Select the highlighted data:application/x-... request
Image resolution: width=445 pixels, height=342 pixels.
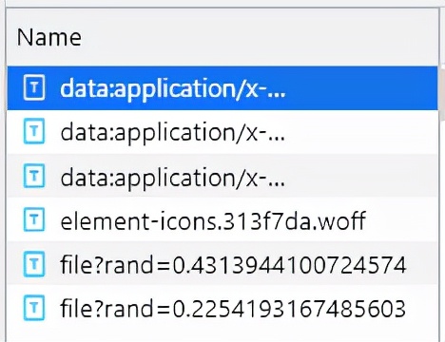pyautogui.click(x=222, y=88)
